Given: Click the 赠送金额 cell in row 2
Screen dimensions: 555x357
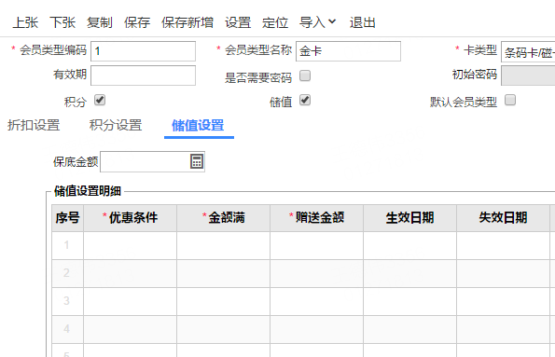Looking at the screenshot, I should point(317,273).
